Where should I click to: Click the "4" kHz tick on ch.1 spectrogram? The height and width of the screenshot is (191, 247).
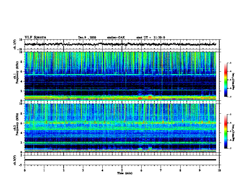tap(22, 81)
